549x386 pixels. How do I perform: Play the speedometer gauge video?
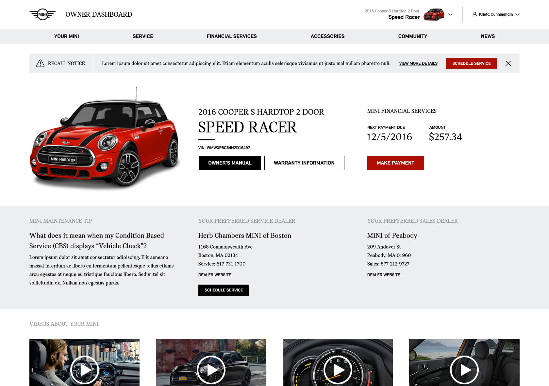(338, 370)
